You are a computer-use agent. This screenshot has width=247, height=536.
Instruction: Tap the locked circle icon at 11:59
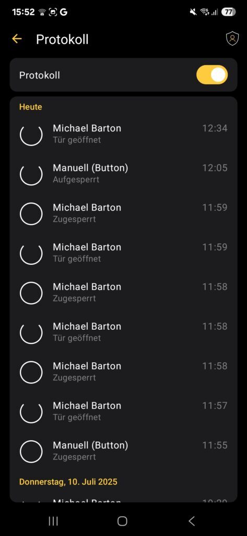[x=31, y=214]
